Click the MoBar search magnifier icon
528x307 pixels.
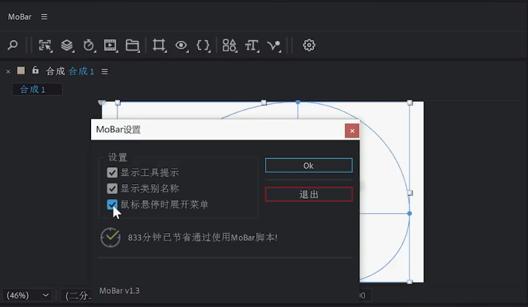pyautogui.click(x=12, y=45)
